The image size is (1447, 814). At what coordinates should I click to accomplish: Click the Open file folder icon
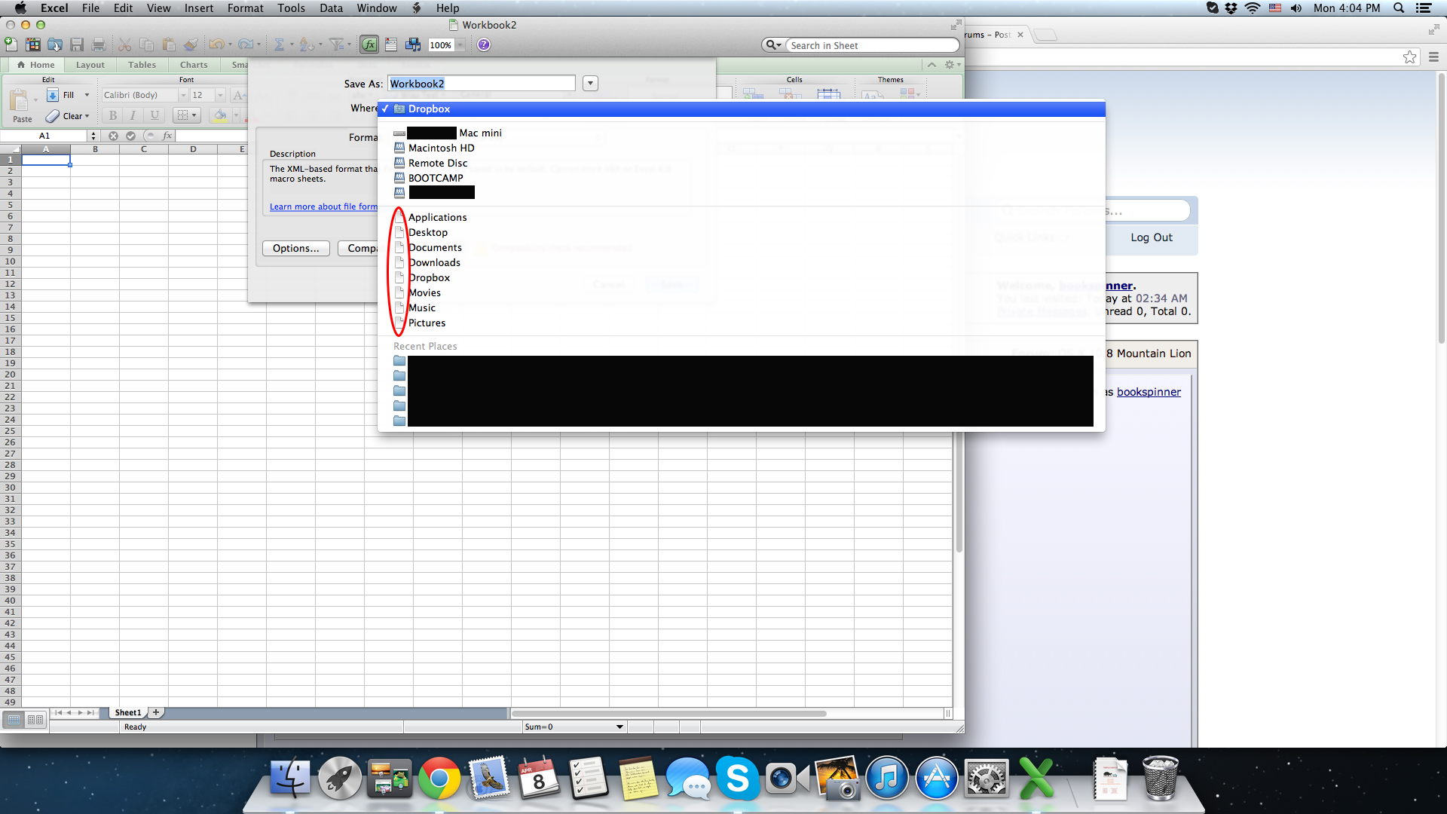[x=55, y=44]
